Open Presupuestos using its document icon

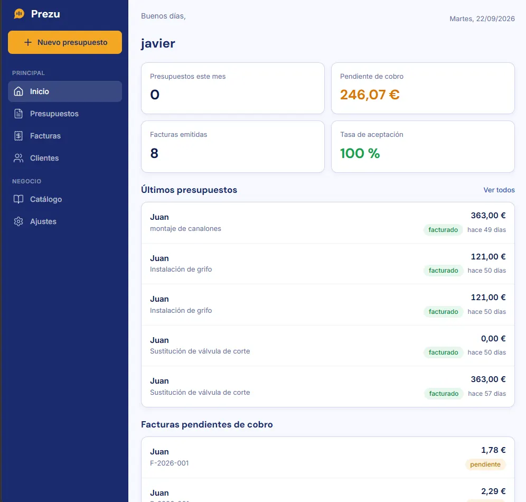click(18, 114)
